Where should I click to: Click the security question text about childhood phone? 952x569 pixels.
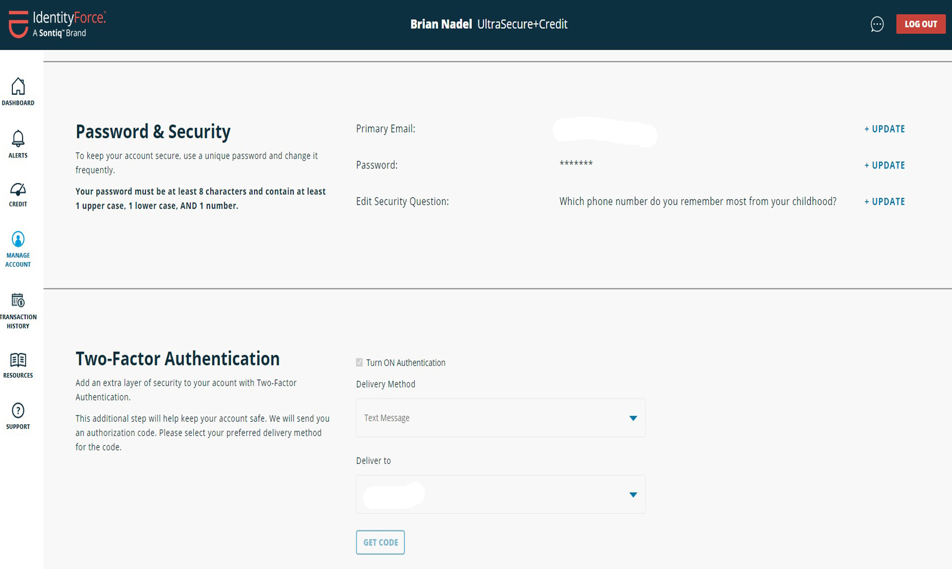[x=698, y=201]
